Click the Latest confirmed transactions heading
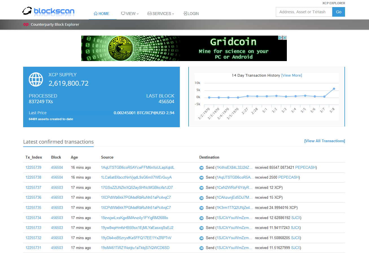 click(x=58, y=142)
